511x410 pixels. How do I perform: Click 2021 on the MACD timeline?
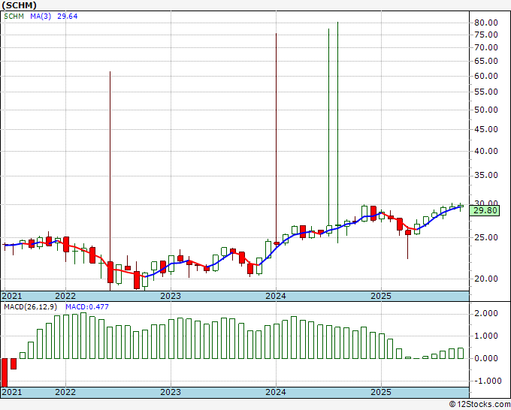(x=12, y=392)
